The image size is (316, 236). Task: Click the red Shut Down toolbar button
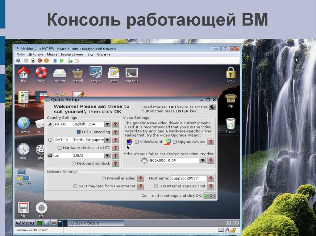[40, 61]
